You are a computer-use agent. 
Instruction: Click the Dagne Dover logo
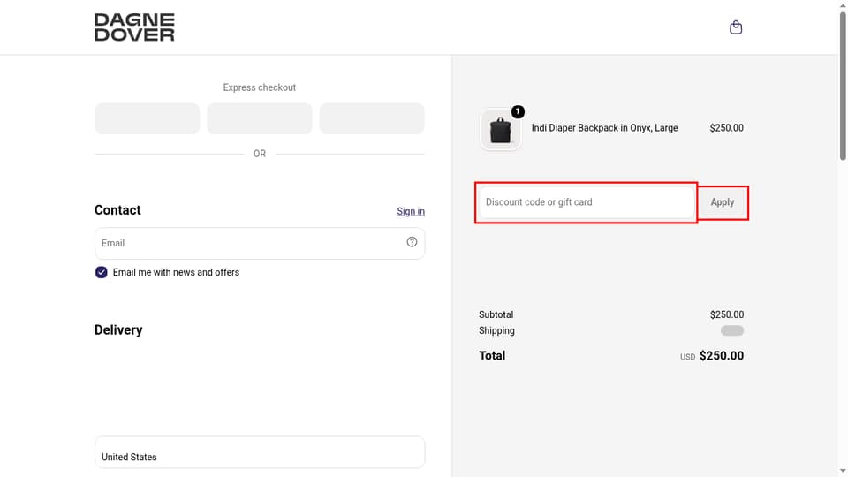(x=134, y=27)
